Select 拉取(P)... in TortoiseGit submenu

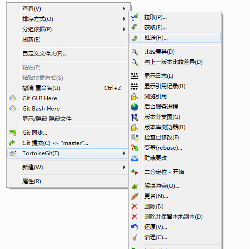[x=175, y=17]
